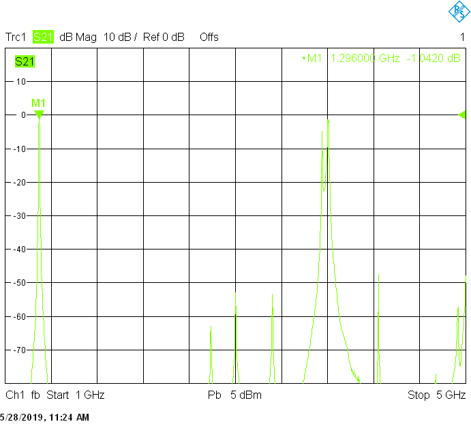This screenshot has width=471, height=424.
Task: Select the dB Mag format label
Action: [x=78, y=37]
